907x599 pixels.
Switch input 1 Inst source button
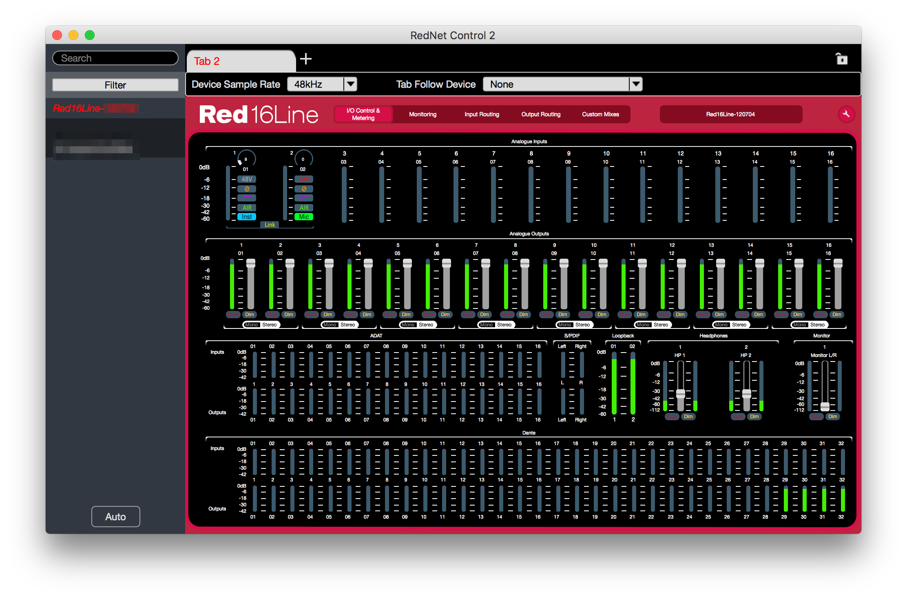tap(247, 217)
